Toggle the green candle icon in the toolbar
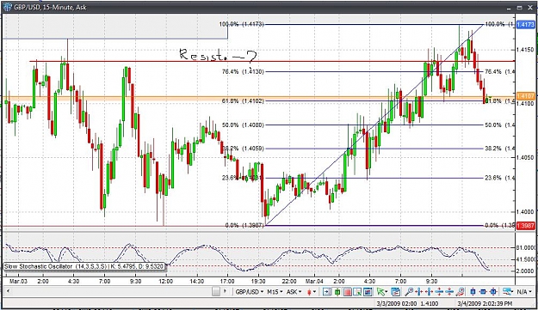Viewport: 538px width, 310px height. coord(337,292)
